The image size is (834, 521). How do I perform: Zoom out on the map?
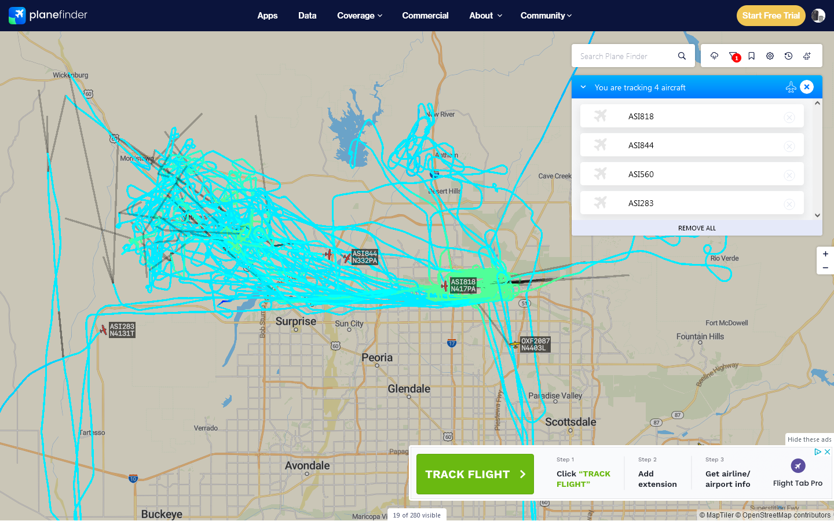(825, 267)
